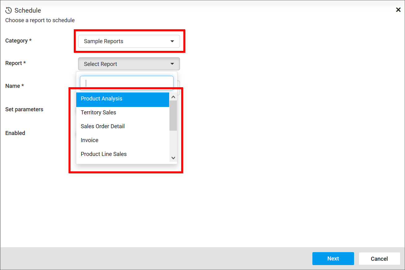The width and height of the screenshot is (405, 270).
Task: Click the list scrollbar up arrow
Action: point(173,97)
